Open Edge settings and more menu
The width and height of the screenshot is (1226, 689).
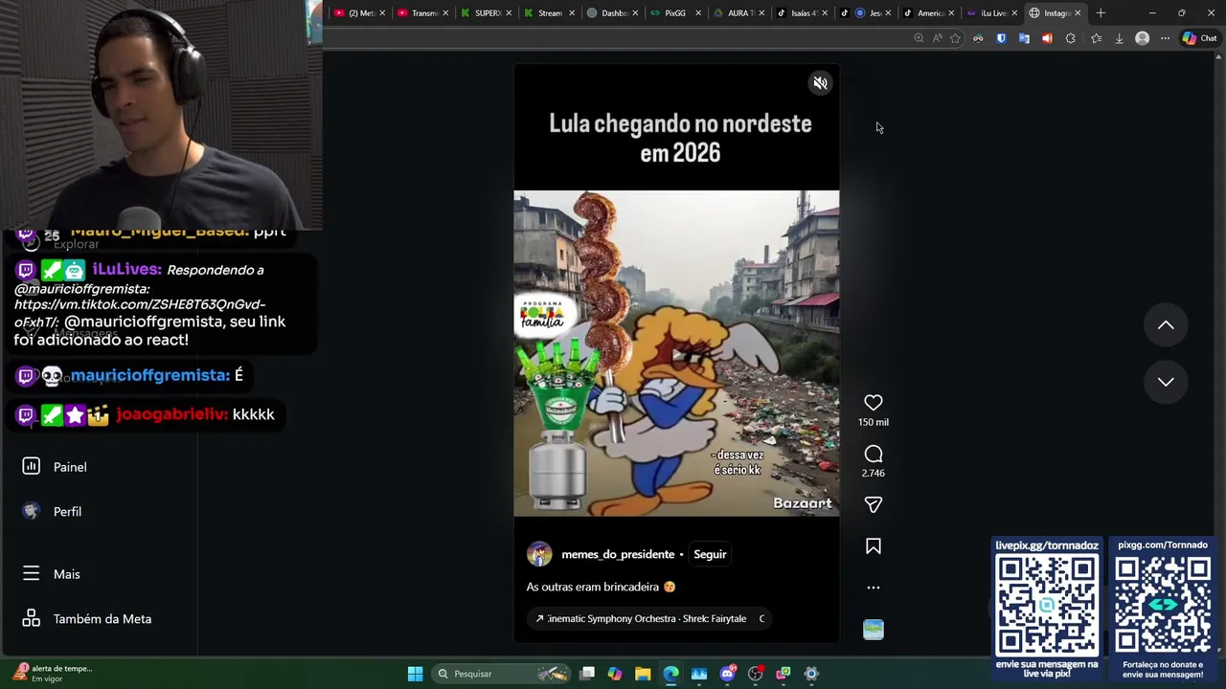(x=1165, y=38)
